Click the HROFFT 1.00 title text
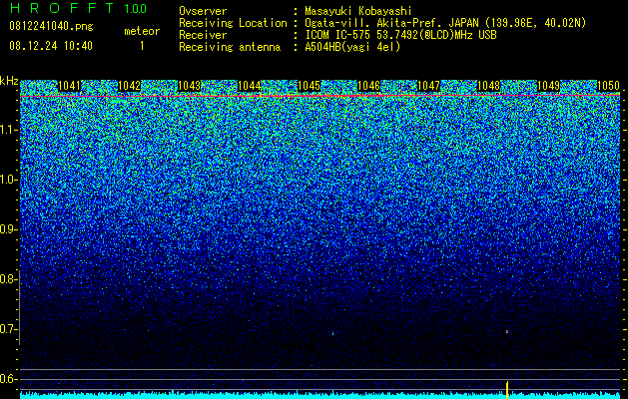This screenshot has width=628, height=399. click(x=78, y=8)
